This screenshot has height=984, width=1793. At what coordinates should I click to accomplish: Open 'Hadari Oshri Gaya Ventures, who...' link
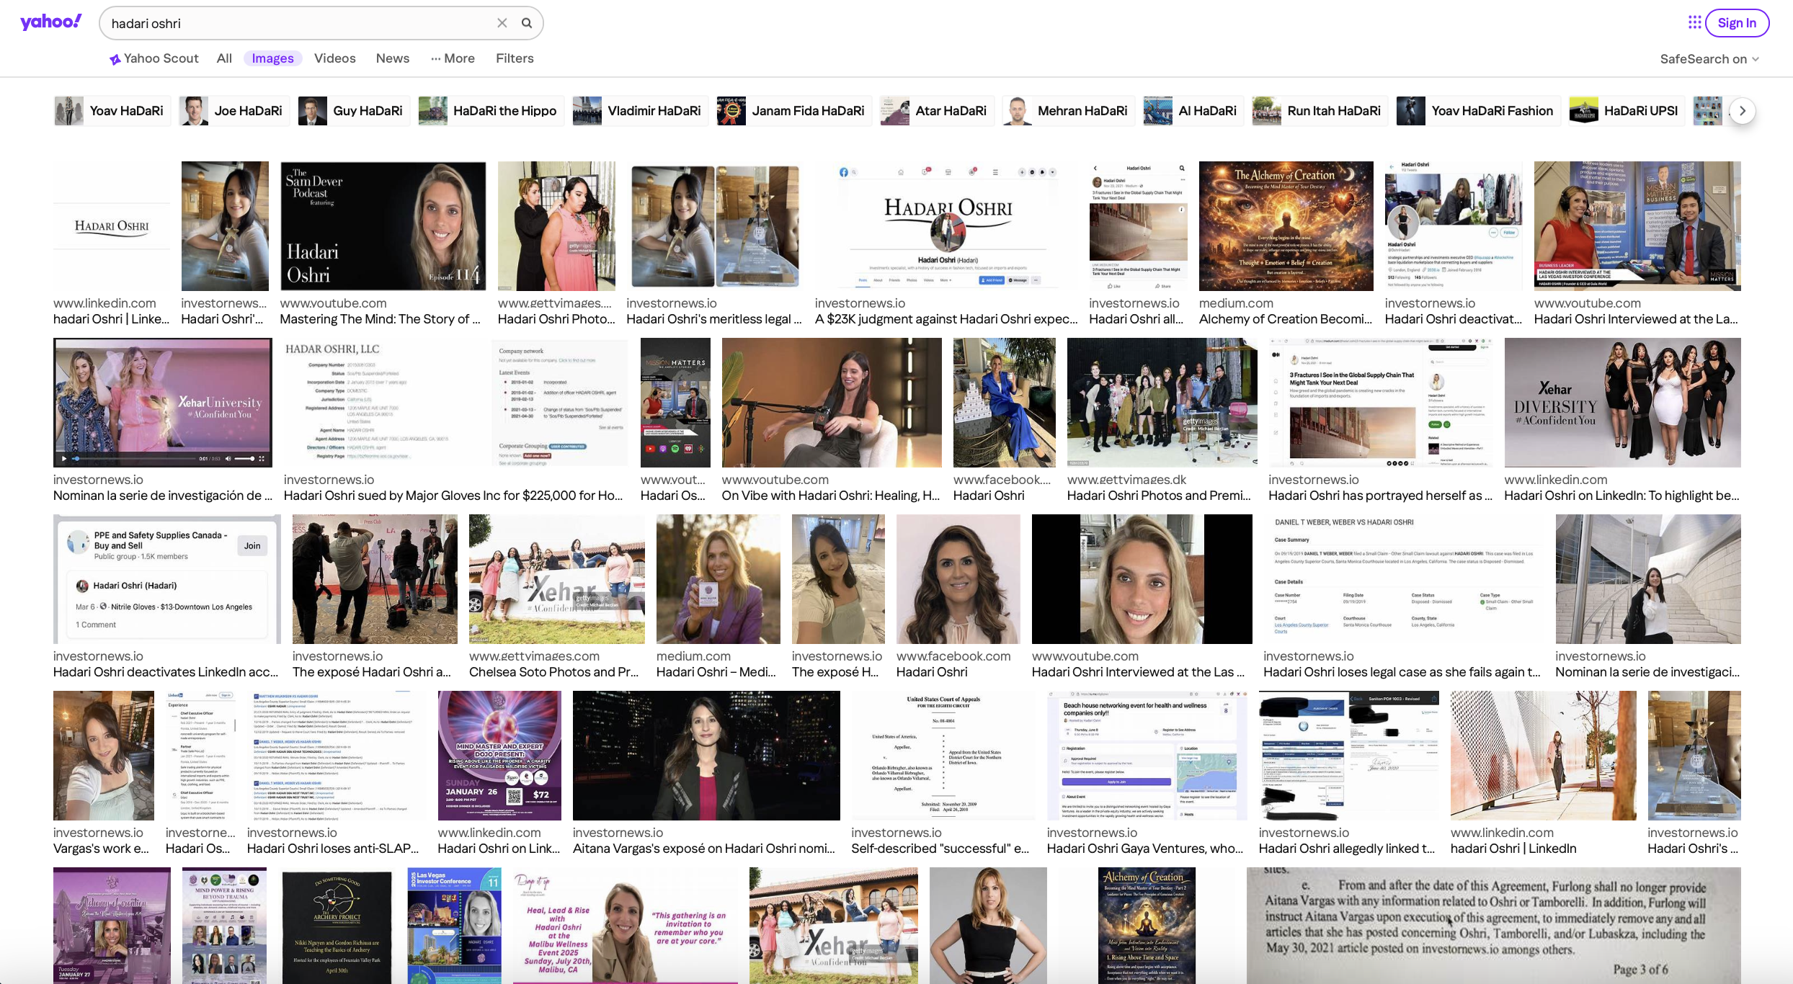[1145, 849]
